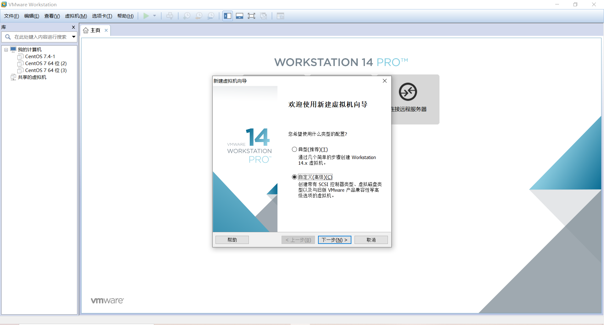Click the VMware Workstation title bar icon
This screenshot has height=325, width=604.
[4, 4]
